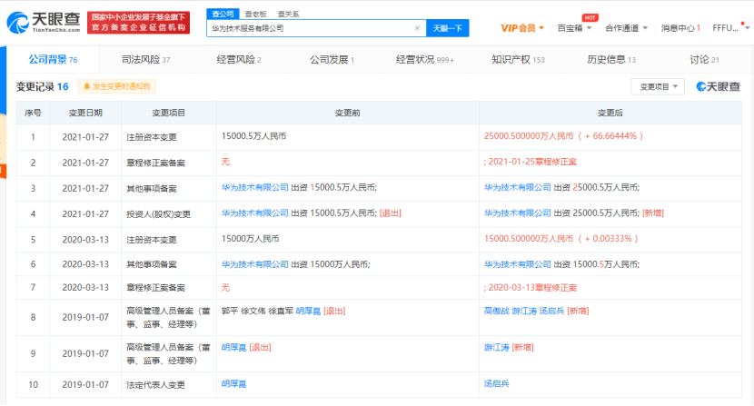
Task: Open the Tianyancha logo homepage
Action: (44, 22)
